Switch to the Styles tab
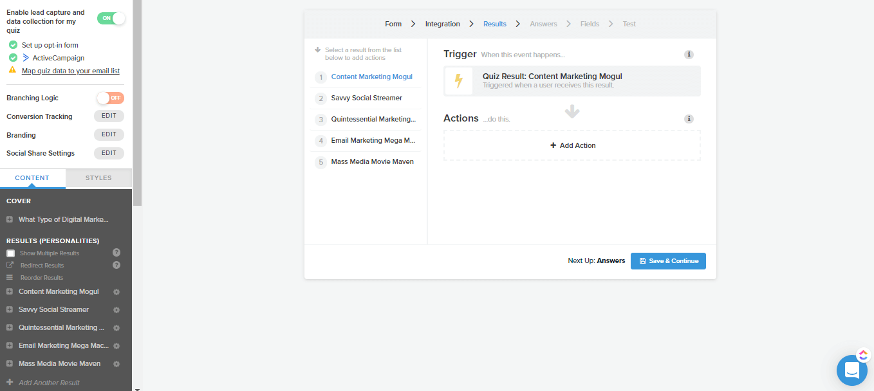The height and width of the screenshot is (391, 874). [x=98, y=178]
